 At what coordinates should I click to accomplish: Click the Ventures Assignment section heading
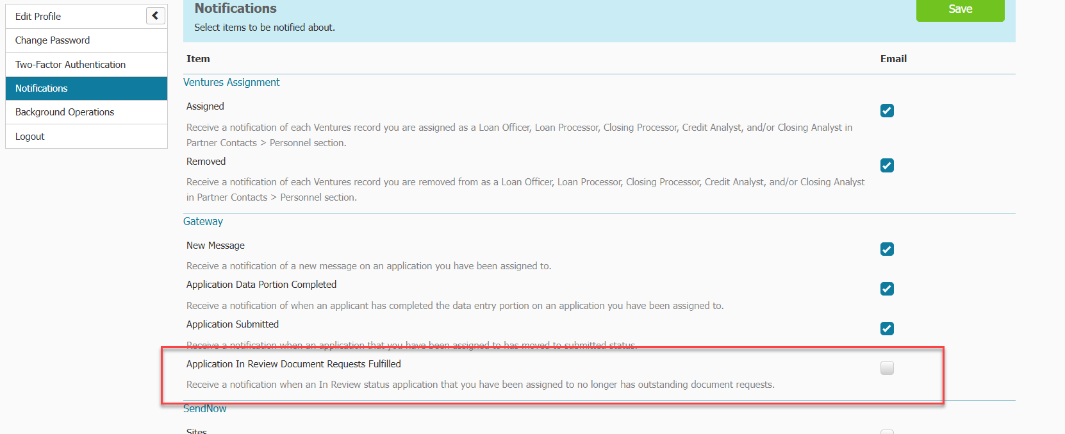(231, 82)
